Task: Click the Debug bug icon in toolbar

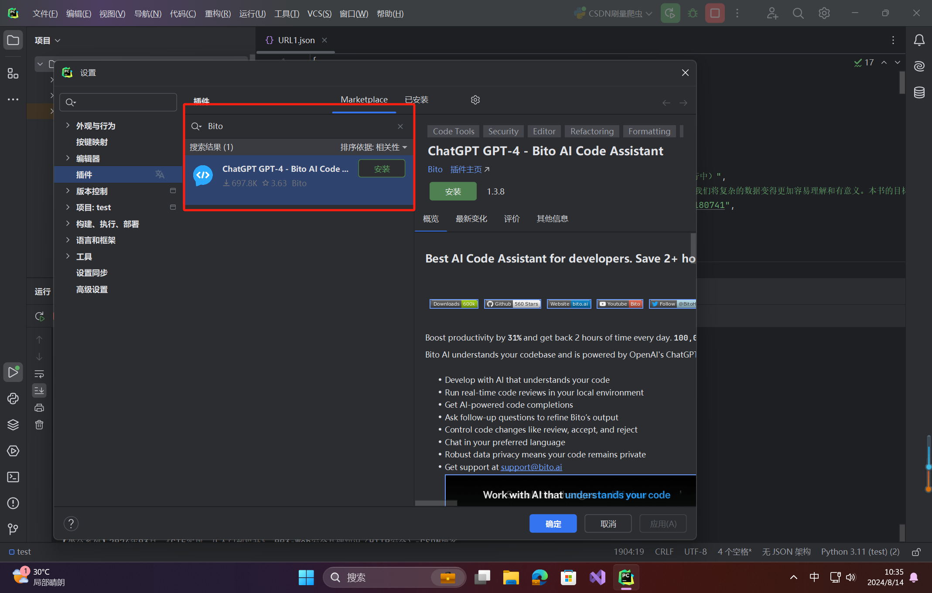Action: pos(692,13)
